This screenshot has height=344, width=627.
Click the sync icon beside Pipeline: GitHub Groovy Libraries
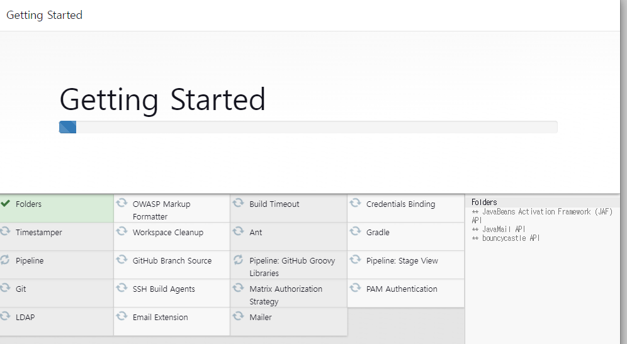pos(239,260)
